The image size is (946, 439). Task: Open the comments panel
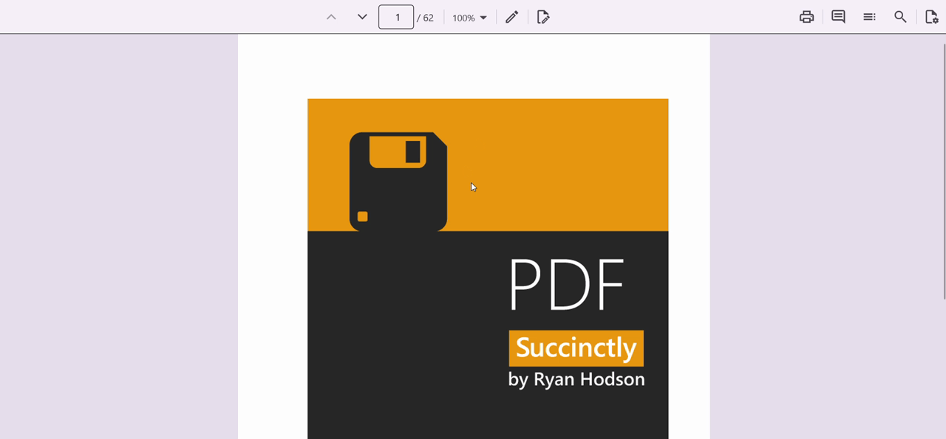(838, 17)
